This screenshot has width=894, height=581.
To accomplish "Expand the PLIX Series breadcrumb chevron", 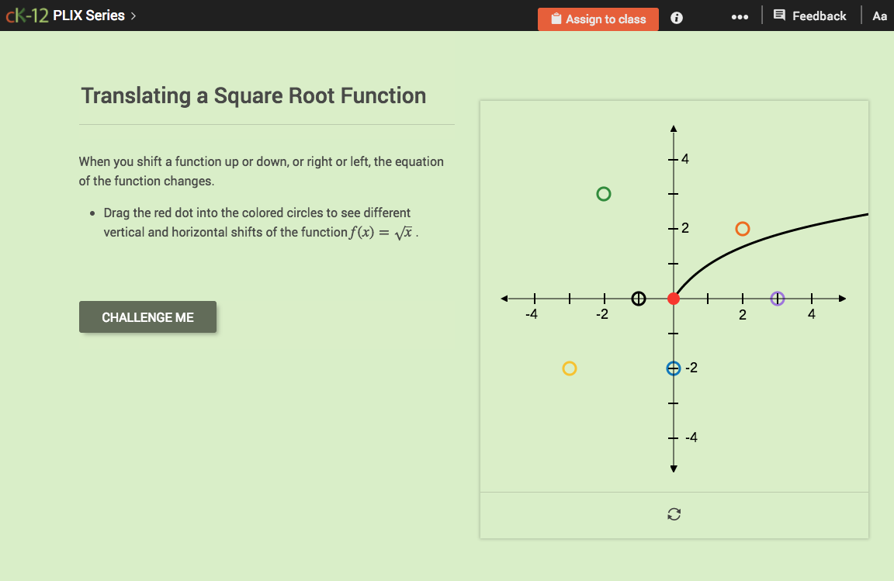I will 133,15.
